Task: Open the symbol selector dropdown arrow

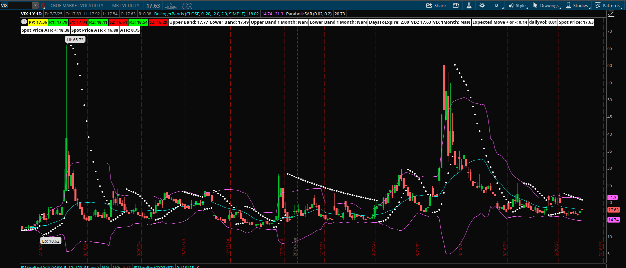Action: click(x=35, y=5)
